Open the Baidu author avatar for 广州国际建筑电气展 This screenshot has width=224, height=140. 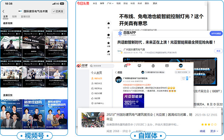point(120,51)
